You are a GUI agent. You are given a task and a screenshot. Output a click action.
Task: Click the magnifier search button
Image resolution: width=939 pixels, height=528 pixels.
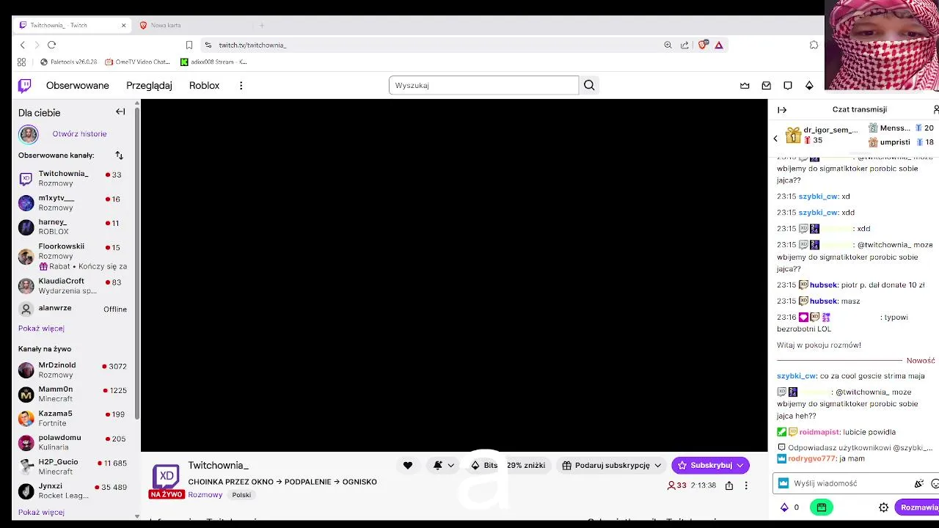pyautogui.click(x=589, y=86)
